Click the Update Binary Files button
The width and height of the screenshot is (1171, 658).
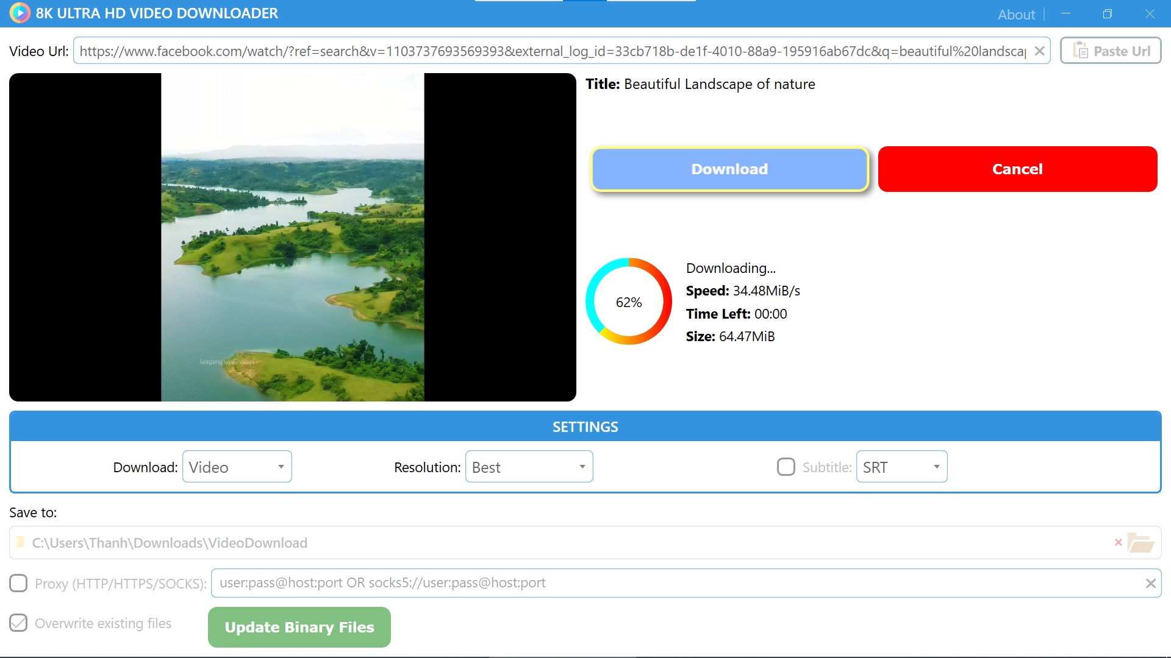point(299,627)
